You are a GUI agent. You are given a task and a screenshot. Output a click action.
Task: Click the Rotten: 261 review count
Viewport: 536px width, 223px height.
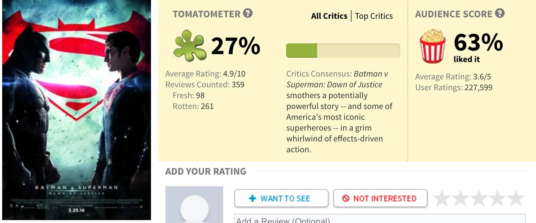point(193,106)
